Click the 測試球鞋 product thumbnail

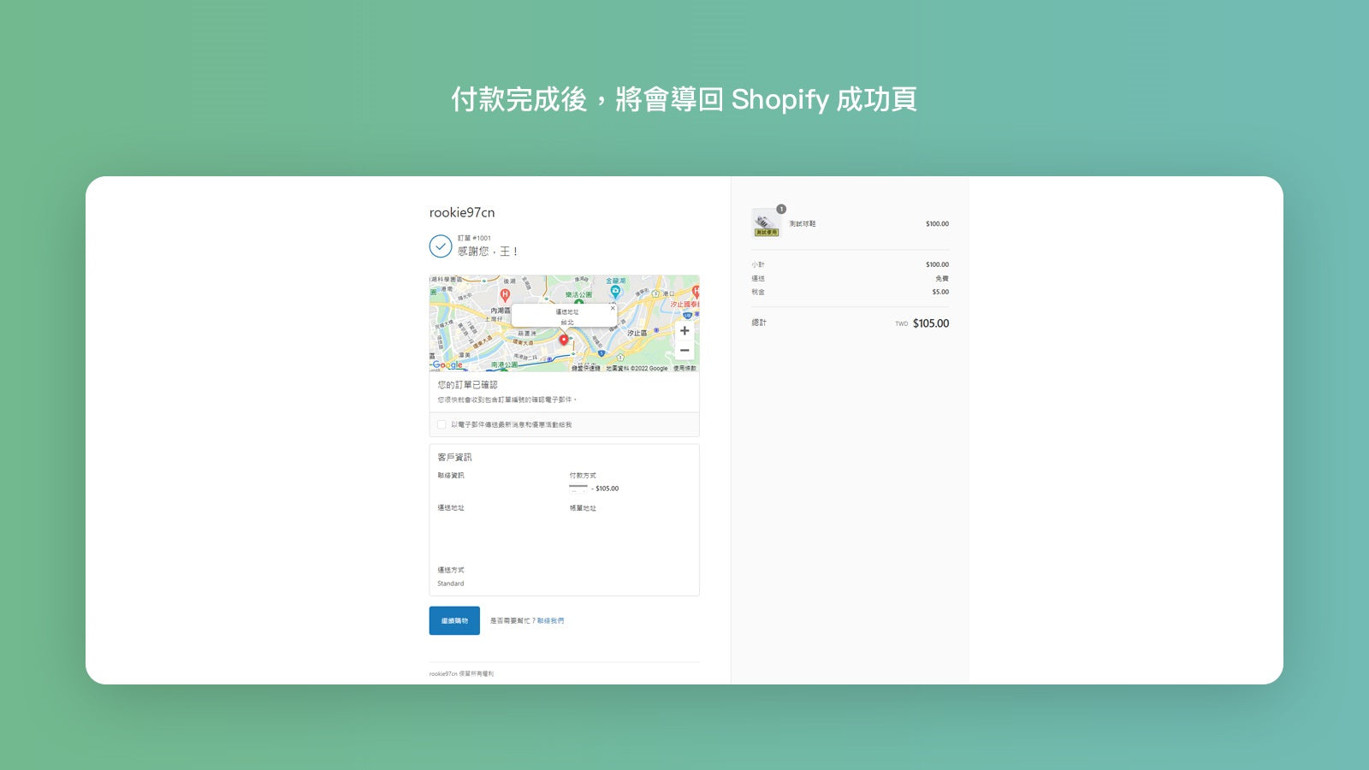pos(766,223)
